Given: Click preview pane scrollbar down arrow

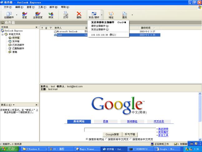Looking at the screenshot, I should (200, 139).
